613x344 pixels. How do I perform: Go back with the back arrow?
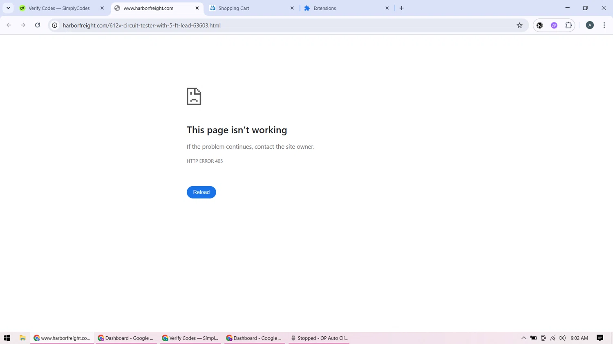[9, 25]
